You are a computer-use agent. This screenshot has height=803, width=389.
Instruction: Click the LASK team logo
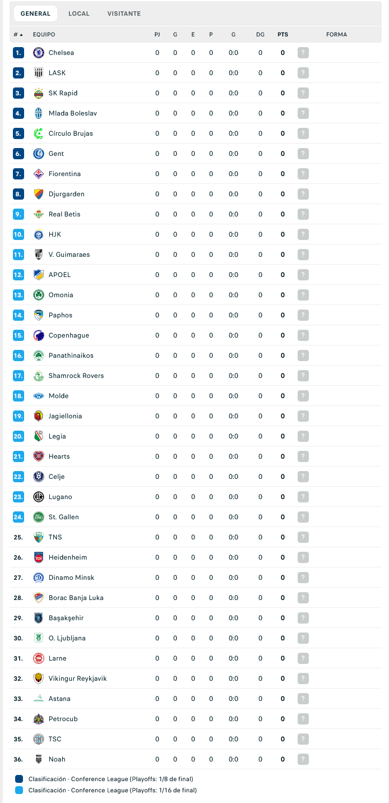[39, 73]
